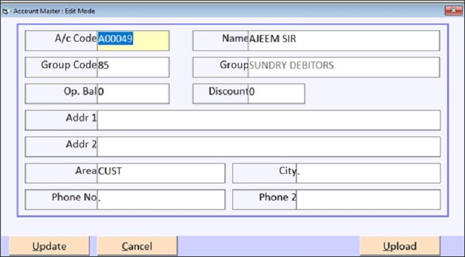465x257 pixels.
Task: Click the A/c Code label
Action: [75, 38]
